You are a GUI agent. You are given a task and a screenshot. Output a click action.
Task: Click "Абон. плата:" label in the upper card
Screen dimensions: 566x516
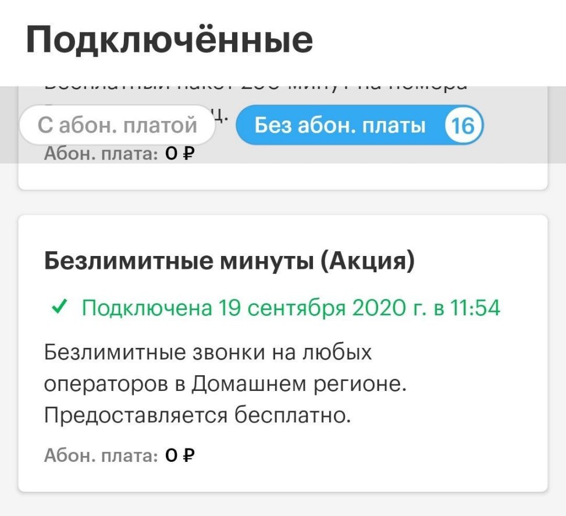[101, 155]
